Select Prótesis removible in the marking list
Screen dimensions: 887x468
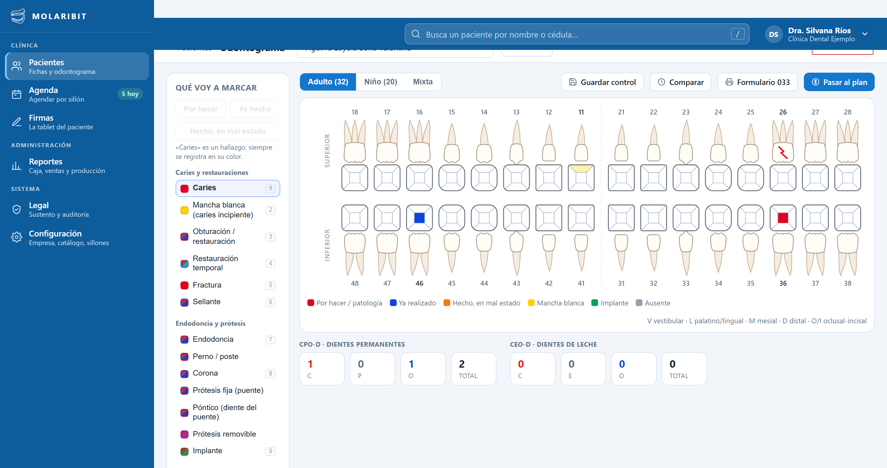228,434
